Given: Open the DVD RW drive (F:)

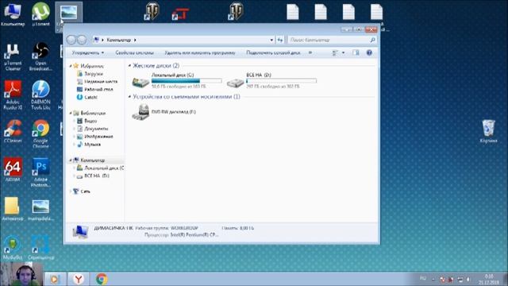Looking at the screenshot, I should [x=140, y=112].
